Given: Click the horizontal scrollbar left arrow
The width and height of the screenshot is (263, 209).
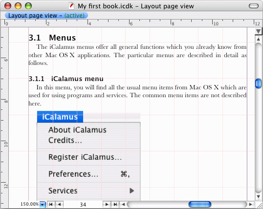Looking at the screenshot, I should point(123,204).
